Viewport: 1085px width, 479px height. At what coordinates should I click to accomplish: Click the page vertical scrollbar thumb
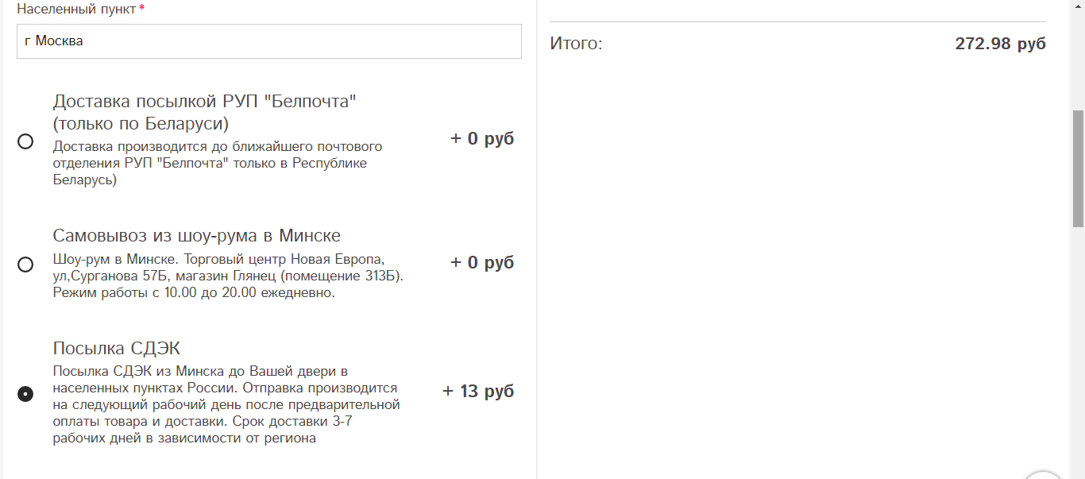[x=1078, y=167]
